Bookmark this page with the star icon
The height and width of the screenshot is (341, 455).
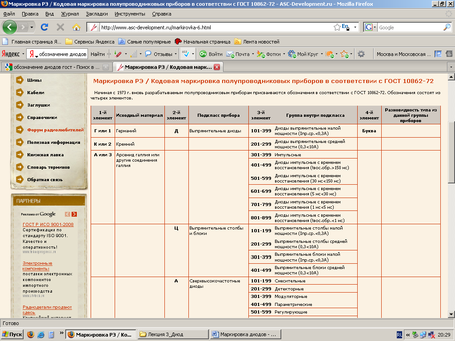[x=337, y=28]
